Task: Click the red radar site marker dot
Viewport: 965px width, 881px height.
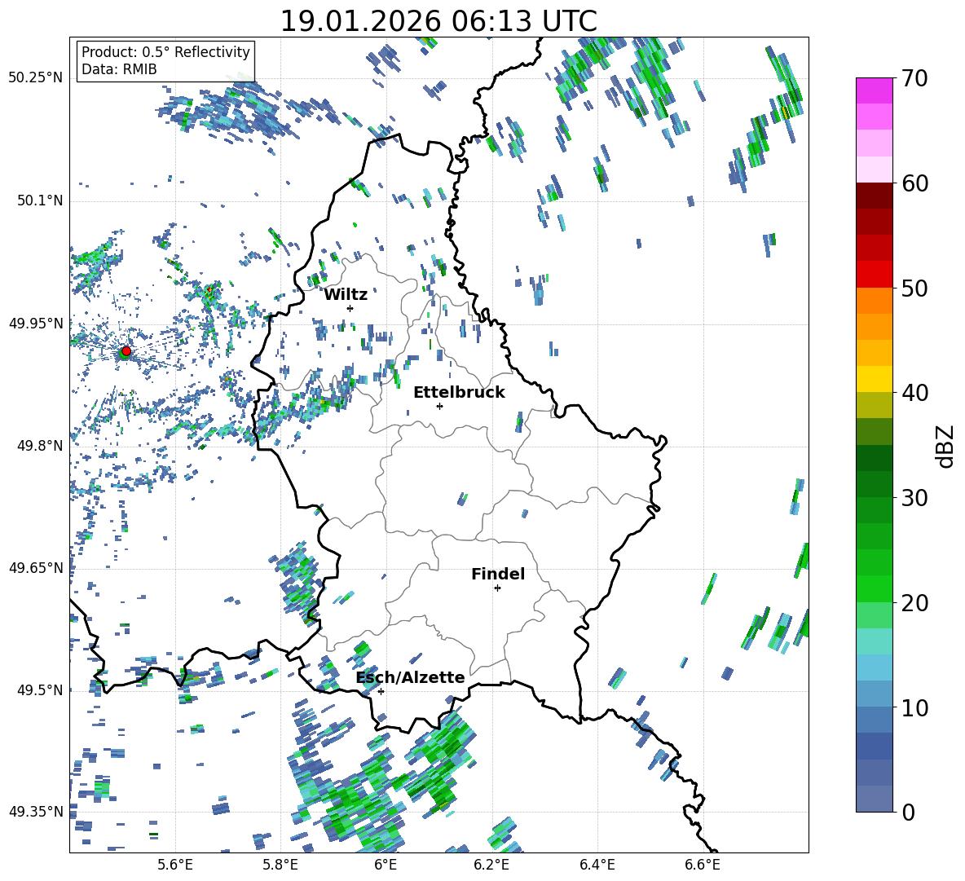Action: (x=126, y=351)
